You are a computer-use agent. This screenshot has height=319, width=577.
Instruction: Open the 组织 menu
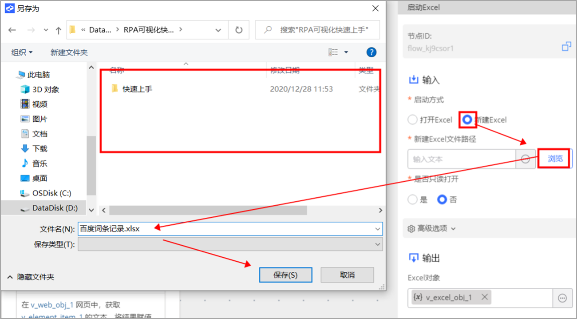pyautogui.click(x=22, y=52)
